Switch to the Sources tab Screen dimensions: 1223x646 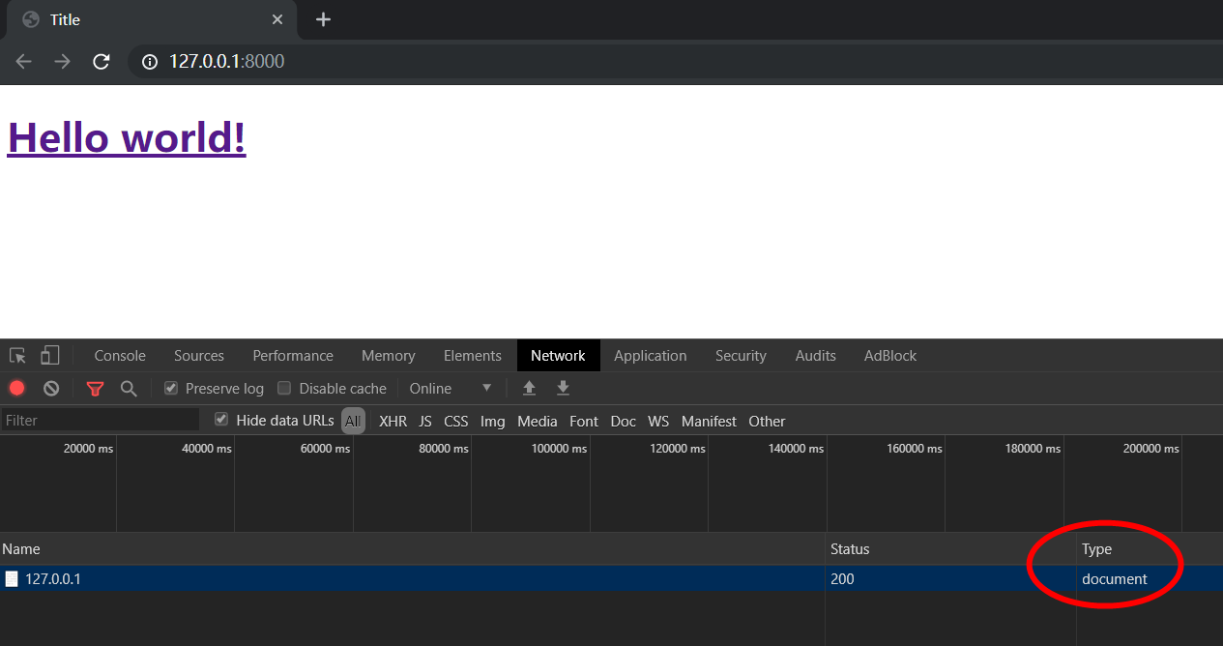(199, 356)
